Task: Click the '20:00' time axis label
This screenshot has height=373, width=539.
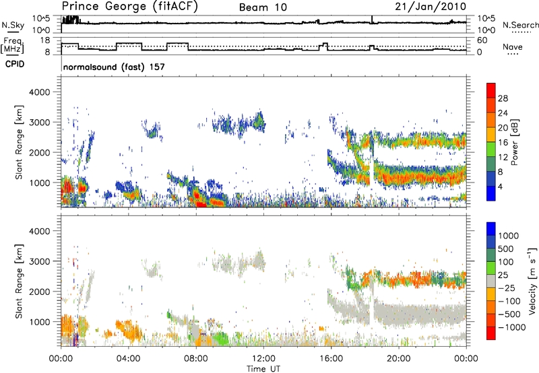Action: 399,358
